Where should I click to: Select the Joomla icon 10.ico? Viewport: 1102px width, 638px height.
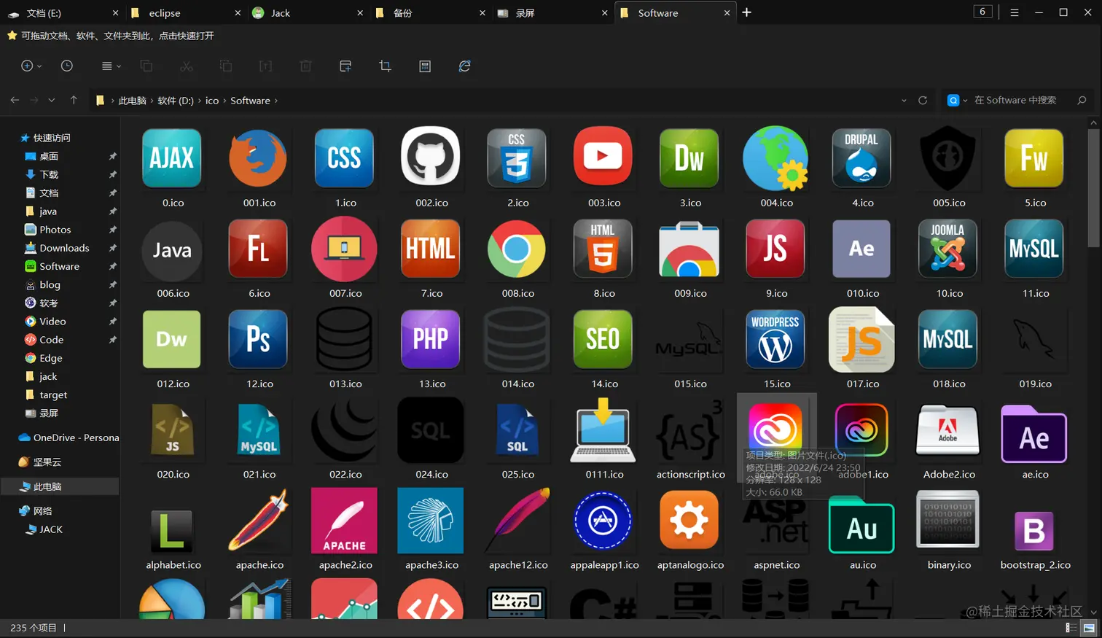coord(947,249)
